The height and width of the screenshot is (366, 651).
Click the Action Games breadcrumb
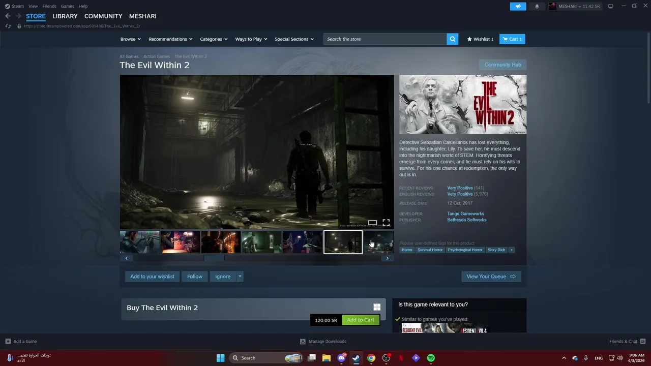157,56
